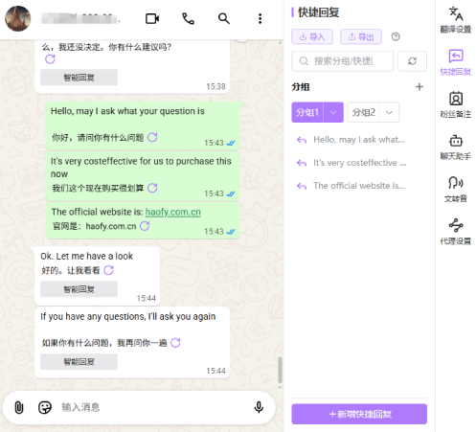This screenshot has width=476, height=432.
Task: Insert quick reply 'The official website is...'
Action: point(351,186)
